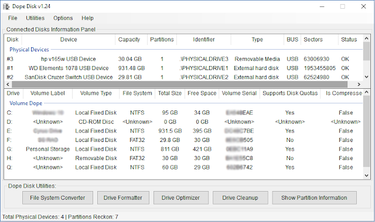This screenshot has width=375, height=222.
Task: Click volumes panel scroll down arrow
Action: (x=366, y=175)
